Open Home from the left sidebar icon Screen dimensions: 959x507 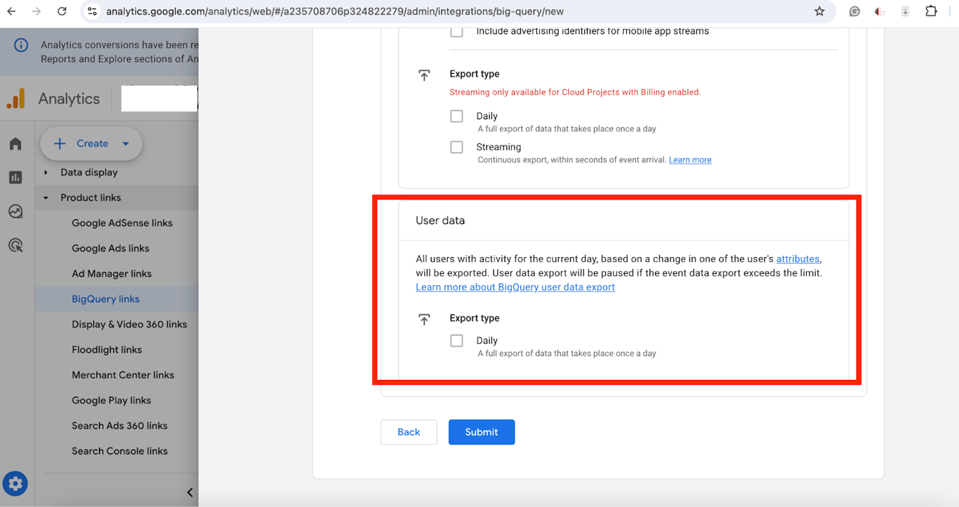pyautogui.click(x=15, y=144)
